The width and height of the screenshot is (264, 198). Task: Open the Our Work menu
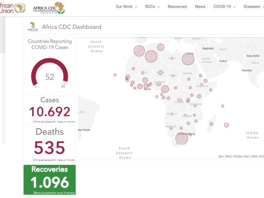[x=124, y=7]
